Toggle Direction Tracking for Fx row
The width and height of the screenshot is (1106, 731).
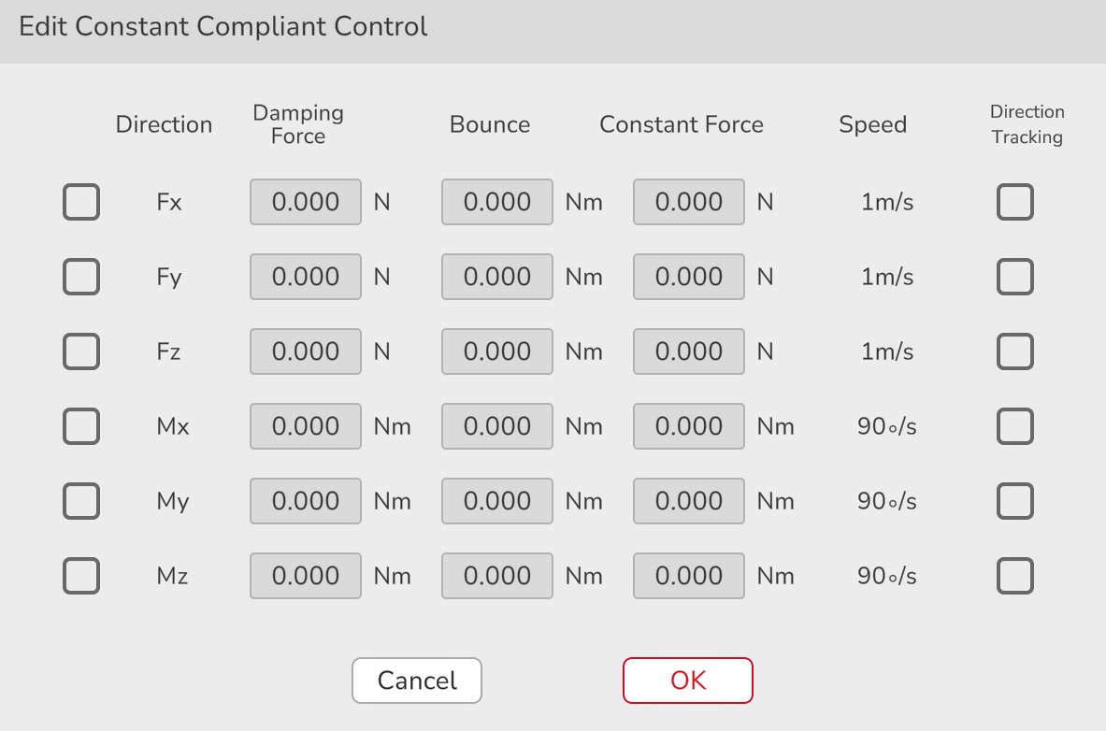[x=1015, y=202]
